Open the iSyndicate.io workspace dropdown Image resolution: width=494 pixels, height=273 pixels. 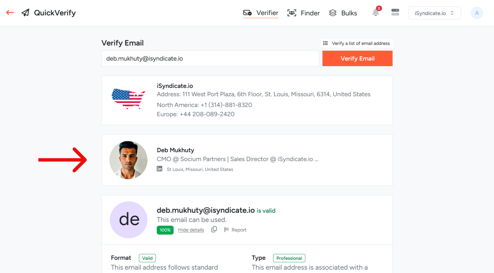pyautogui.click(x=434, y=13)
